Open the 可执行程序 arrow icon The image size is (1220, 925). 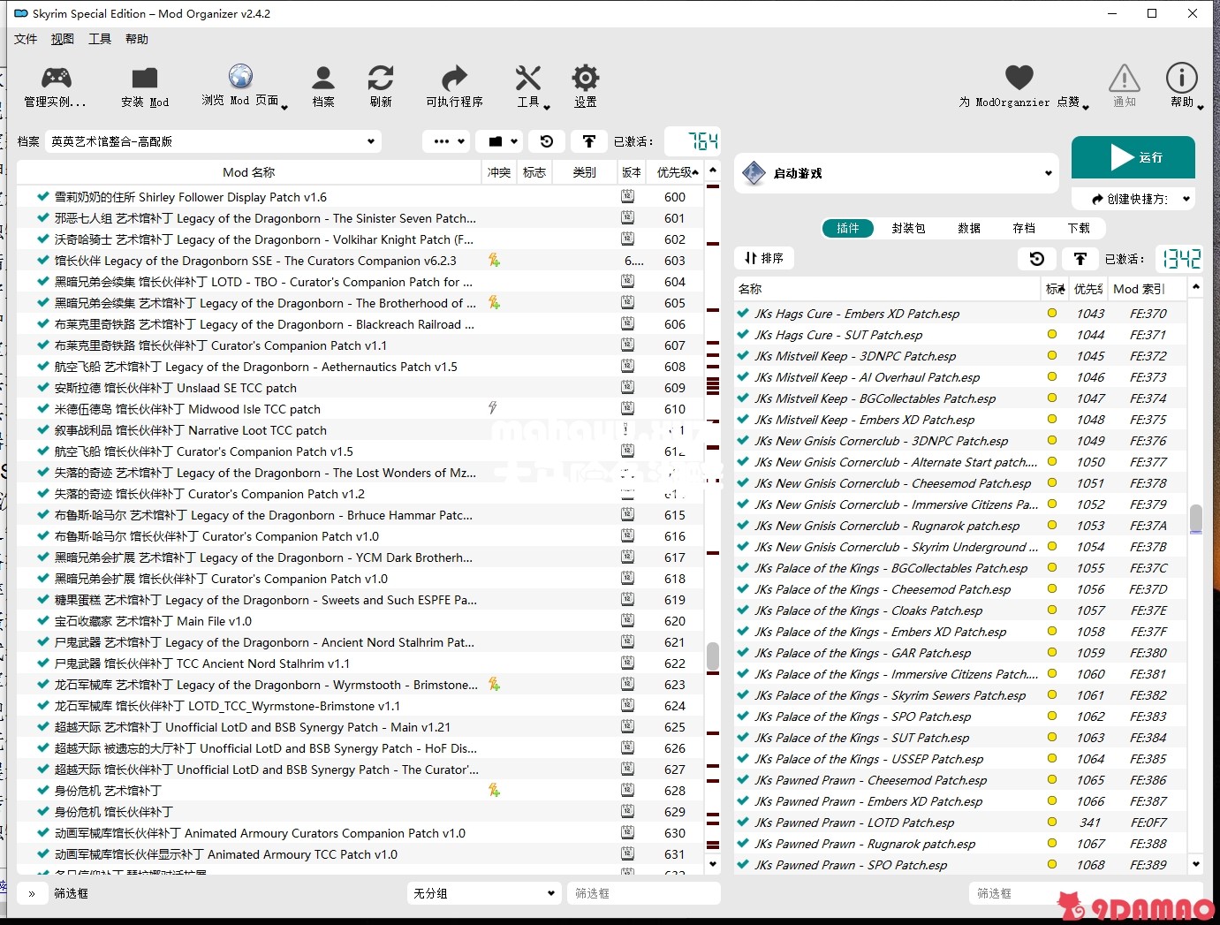pyautogui.click(x=454, y=79)
